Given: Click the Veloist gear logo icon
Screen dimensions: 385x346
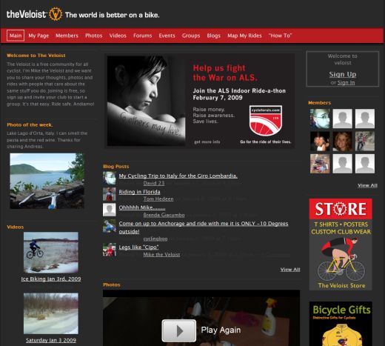Looking at the screenshot, I should click(x=56, y=14).
